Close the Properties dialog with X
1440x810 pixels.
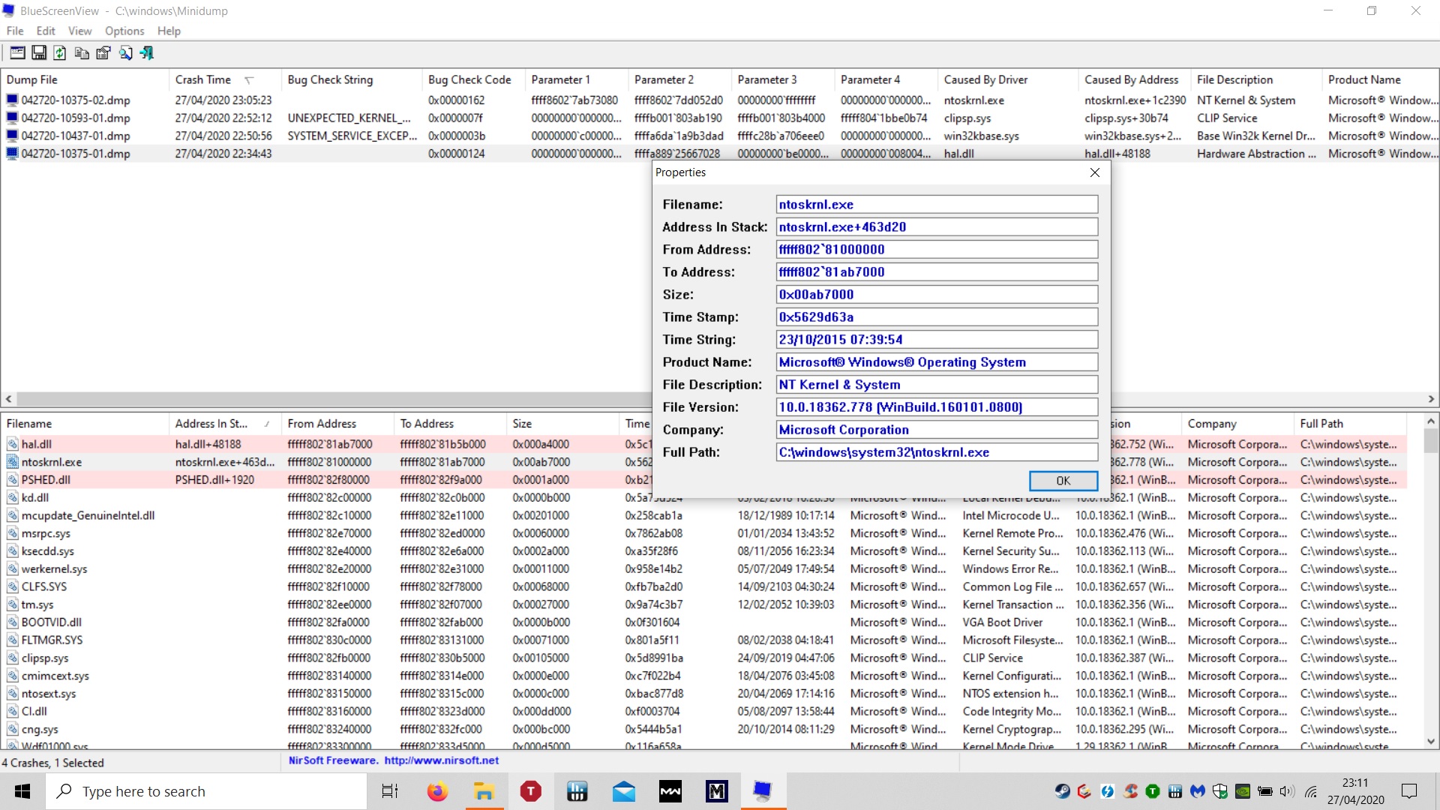point(1095,172)
